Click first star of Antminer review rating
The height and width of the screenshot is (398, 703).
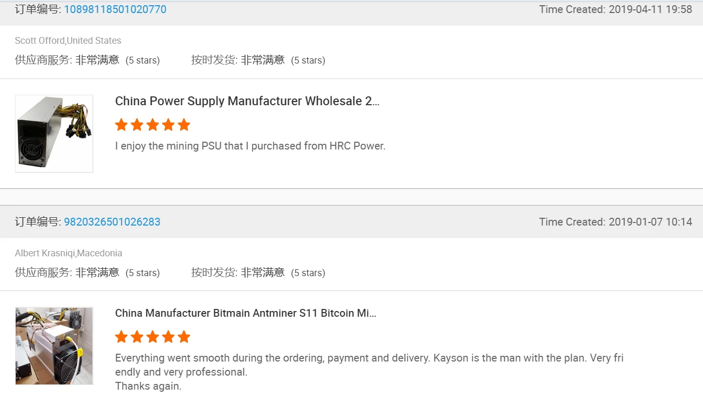tap(122, 337)
